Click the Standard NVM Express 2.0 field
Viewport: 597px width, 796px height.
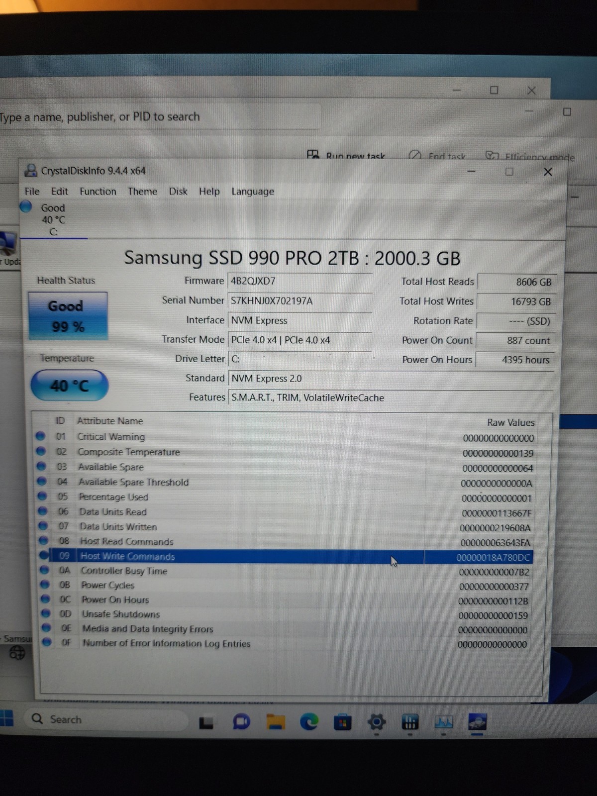[391, 378]
